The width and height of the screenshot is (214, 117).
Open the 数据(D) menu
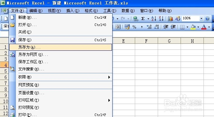coord(128,10)
